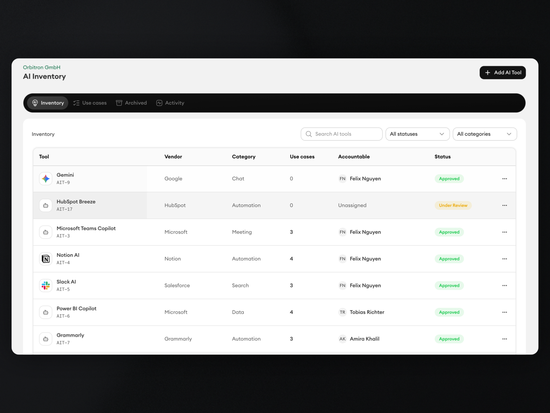Click the Power BI Copilot robot icon
The width and height of the screenshot is (550, 413).
click(46, 312)
